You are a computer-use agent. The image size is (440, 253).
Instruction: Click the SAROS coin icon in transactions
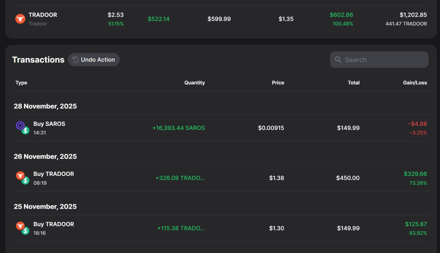[20, 125]
